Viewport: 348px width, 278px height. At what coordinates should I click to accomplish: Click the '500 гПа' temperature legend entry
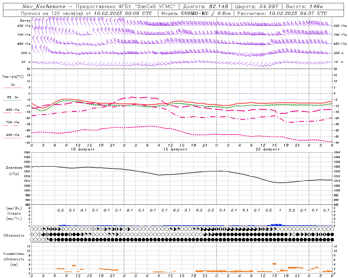pos(13,135)
